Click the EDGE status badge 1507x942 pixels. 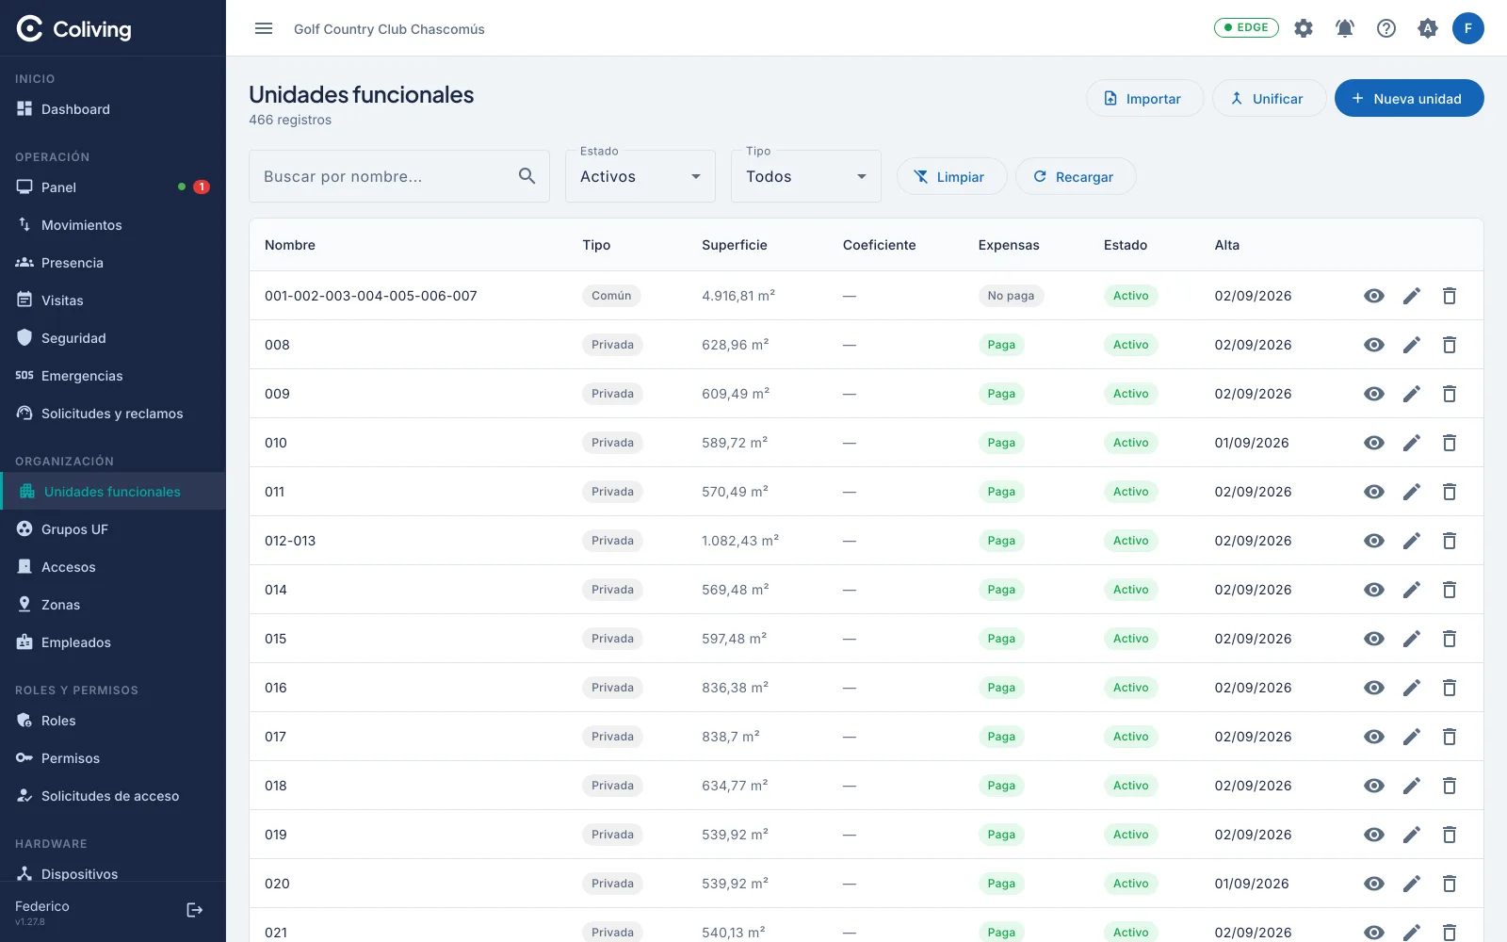coord(1246,27)
